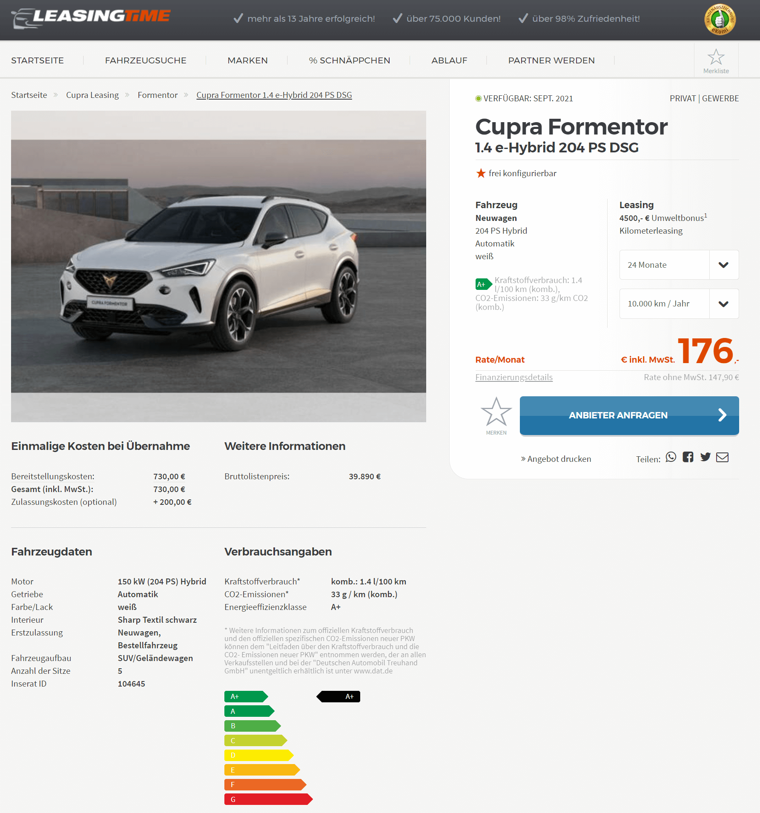Image resolution: width=760 pixels, height=813 pixels.
Task: Click the black A+ rating marker arrow
Action: (x=338, y=696)
